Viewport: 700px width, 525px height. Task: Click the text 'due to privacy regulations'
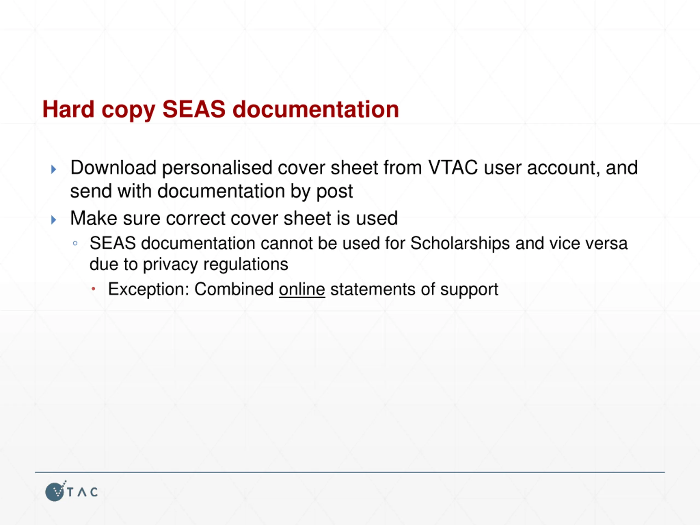pos(189,265)
